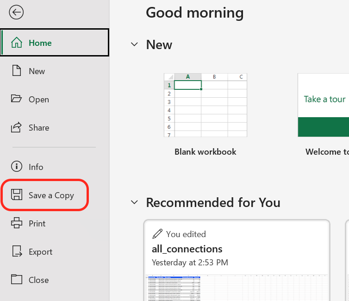Click the Open folder icon
This screenshot has height=301, width=349.
pyautogui.click(x=17, y=99)
